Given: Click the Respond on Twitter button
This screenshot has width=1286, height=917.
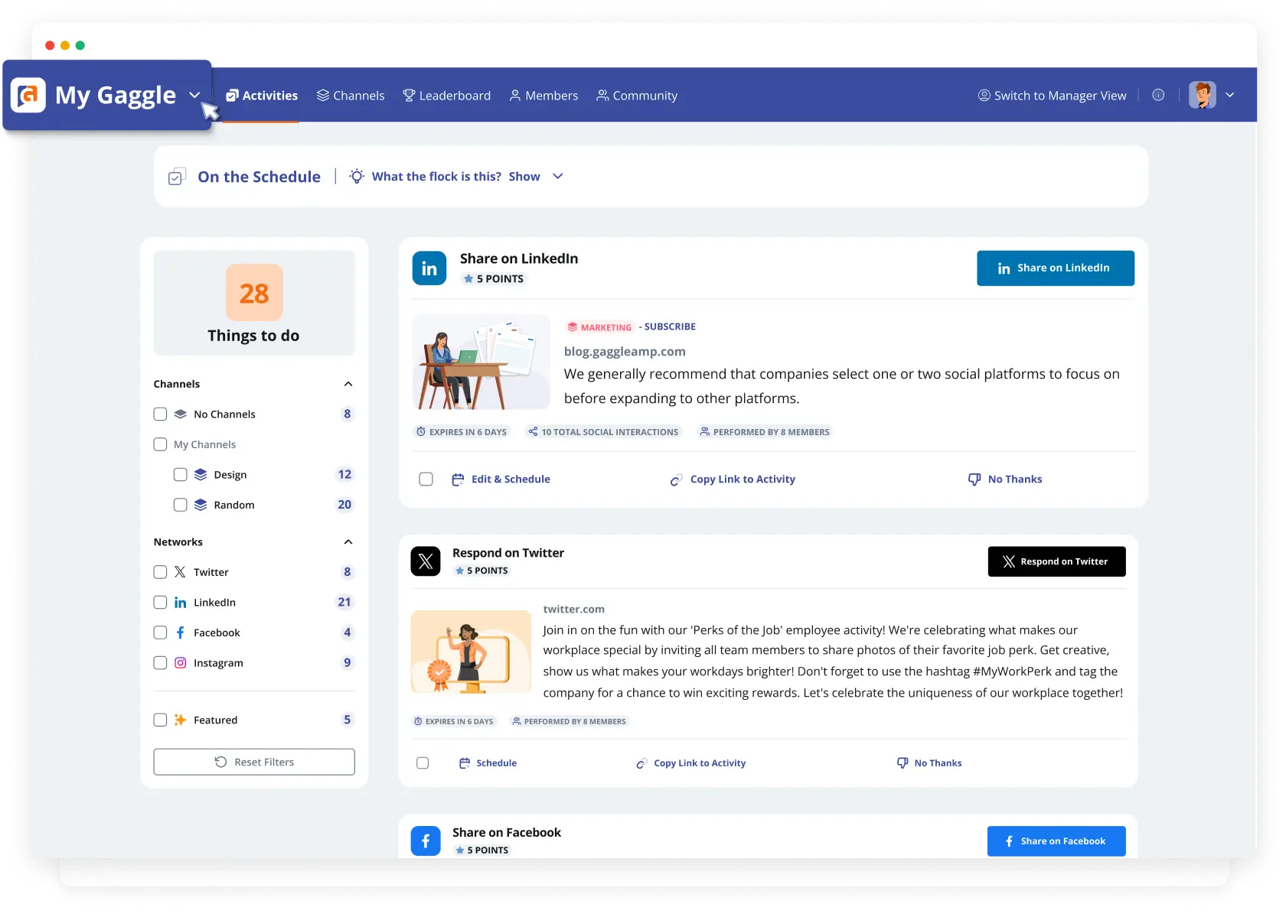Looking at the screenshot, I should (1057, 561).
